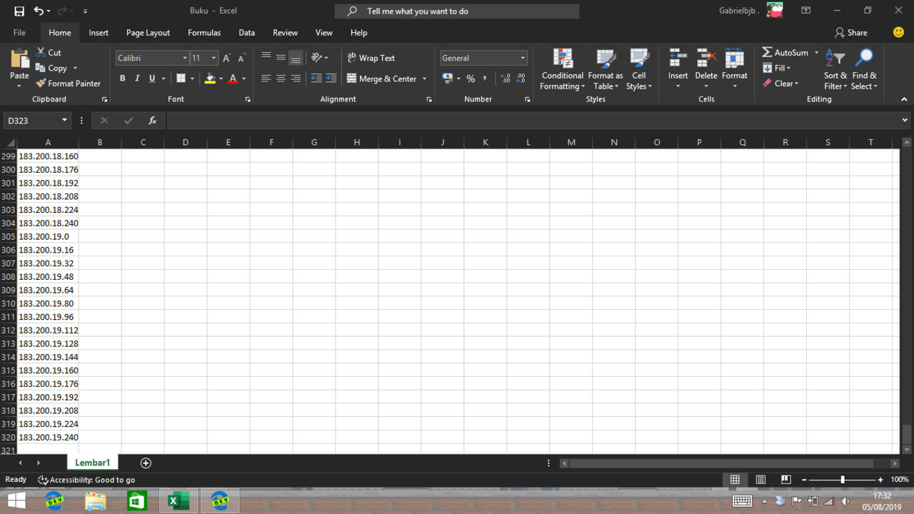This screenshot has height=514, width=914.
Task: Select cell A300 containing 183.200.18.176
Action: point(48,169)
